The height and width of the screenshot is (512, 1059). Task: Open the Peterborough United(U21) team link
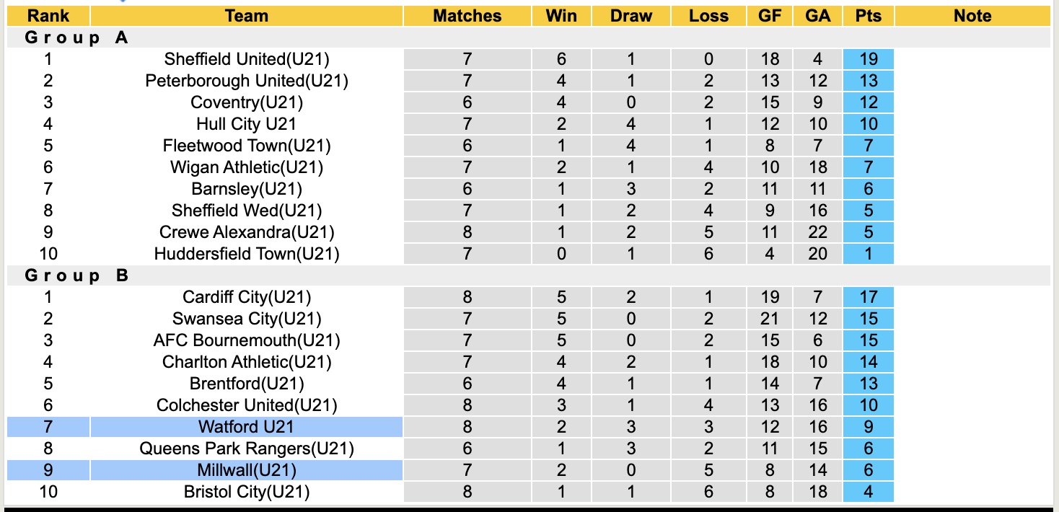[x=247, y=81]
